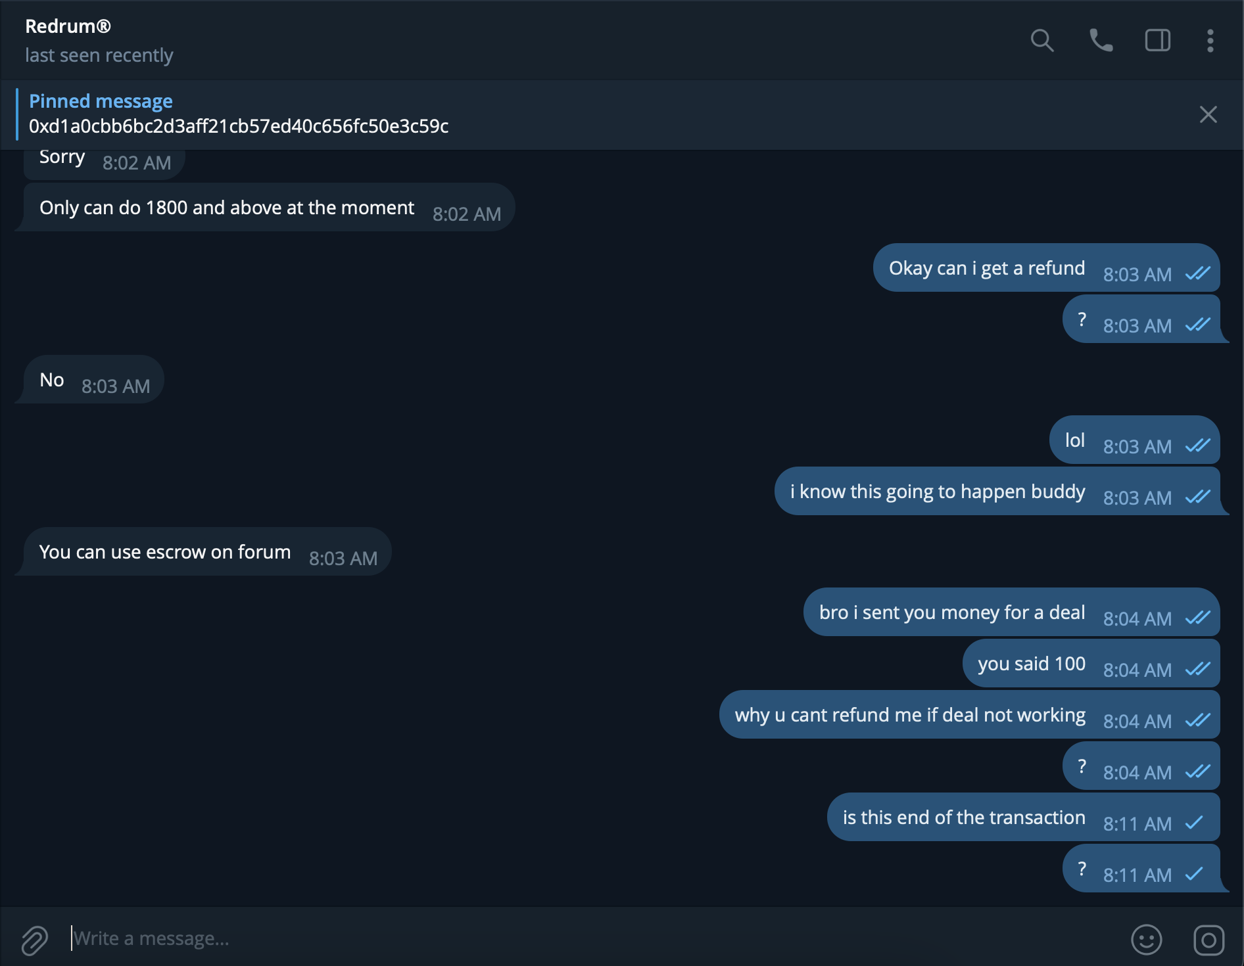Click the camera icon beside emoji
The width and height of the screenshot is (1244, 966).
pos(1208,940)
